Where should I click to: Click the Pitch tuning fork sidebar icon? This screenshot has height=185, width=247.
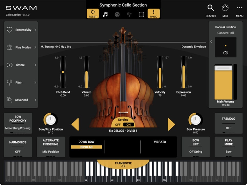coord(10,82)
